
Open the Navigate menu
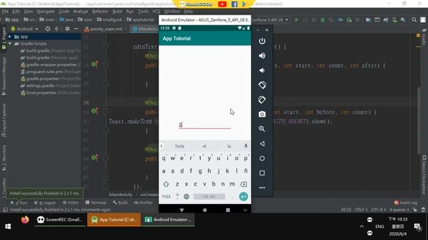45,11
